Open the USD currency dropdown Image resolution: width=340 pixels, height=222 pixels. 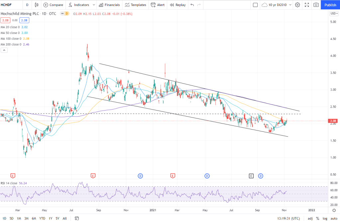[x=333, y=13]
